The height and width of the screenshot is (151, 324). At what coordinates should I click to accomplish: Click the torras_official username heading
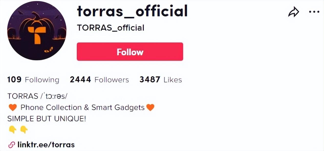coord(132,11)
